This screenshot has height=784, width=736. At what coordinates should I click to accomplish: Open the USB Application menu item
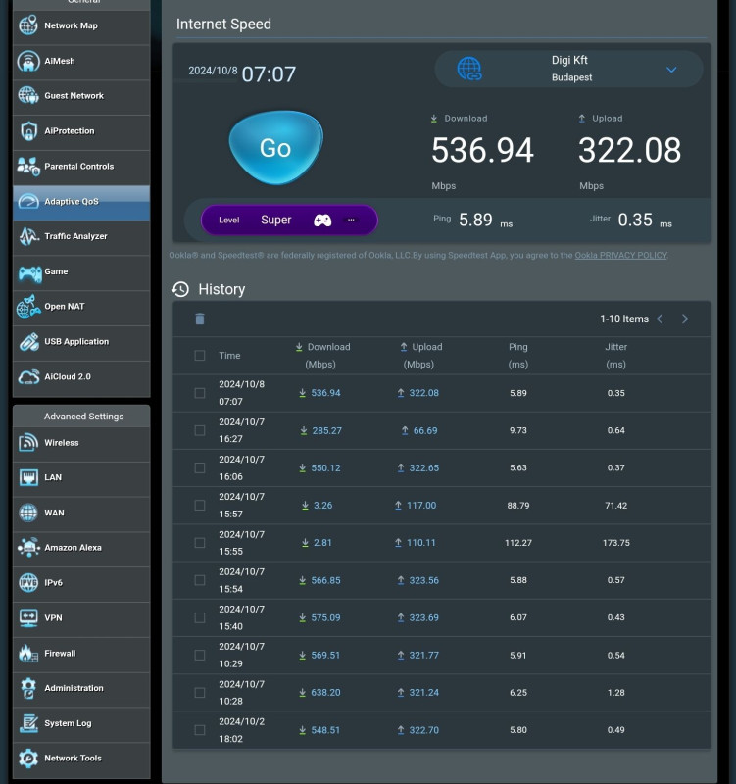81,342
